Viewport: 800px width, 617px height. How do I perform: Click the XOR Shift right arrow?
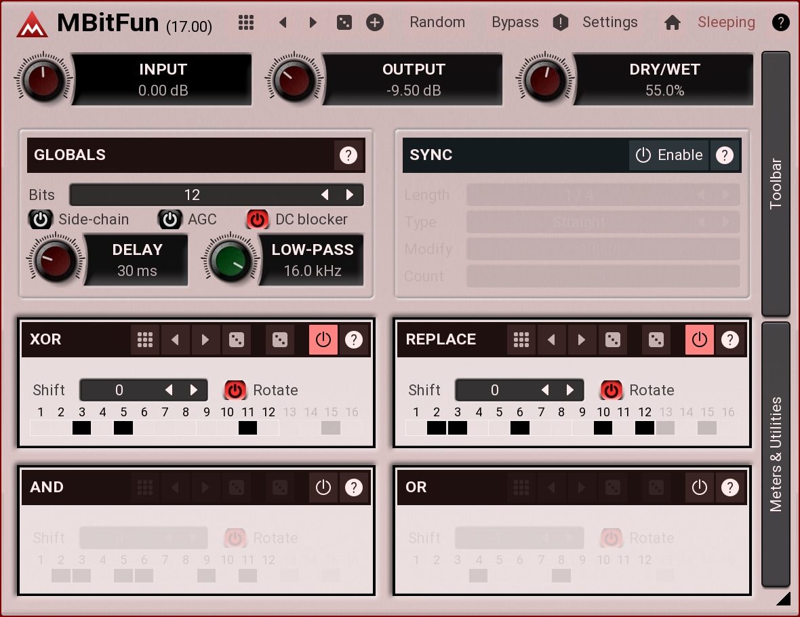point(194,391)
